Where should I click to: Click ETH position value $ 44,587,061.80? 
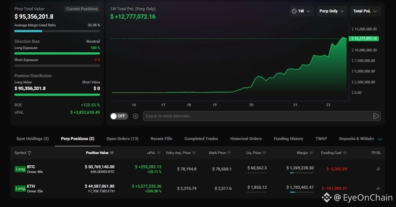click(100, 186)
